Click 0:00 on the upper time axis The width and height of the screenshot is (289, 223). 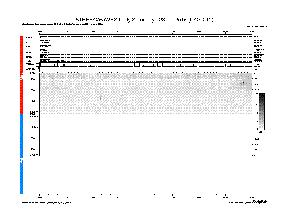[40, 31]
